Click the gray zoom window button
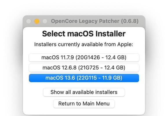This screenshot has height=116, width=168. (45, 21)
